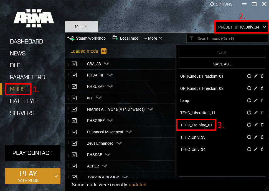269x191 pixels.
Task: Toggle the RHSGREF mod checkbox
Action: tap(74, 121)
